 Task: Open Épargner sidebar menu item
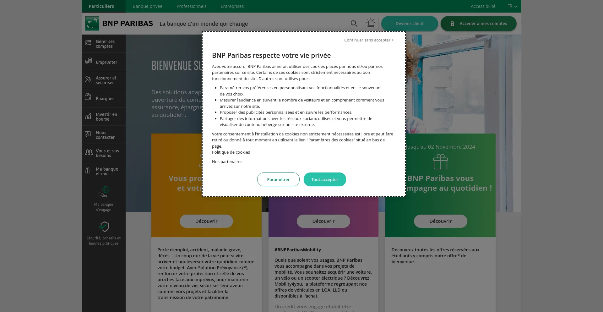click(x=104, y=98)
